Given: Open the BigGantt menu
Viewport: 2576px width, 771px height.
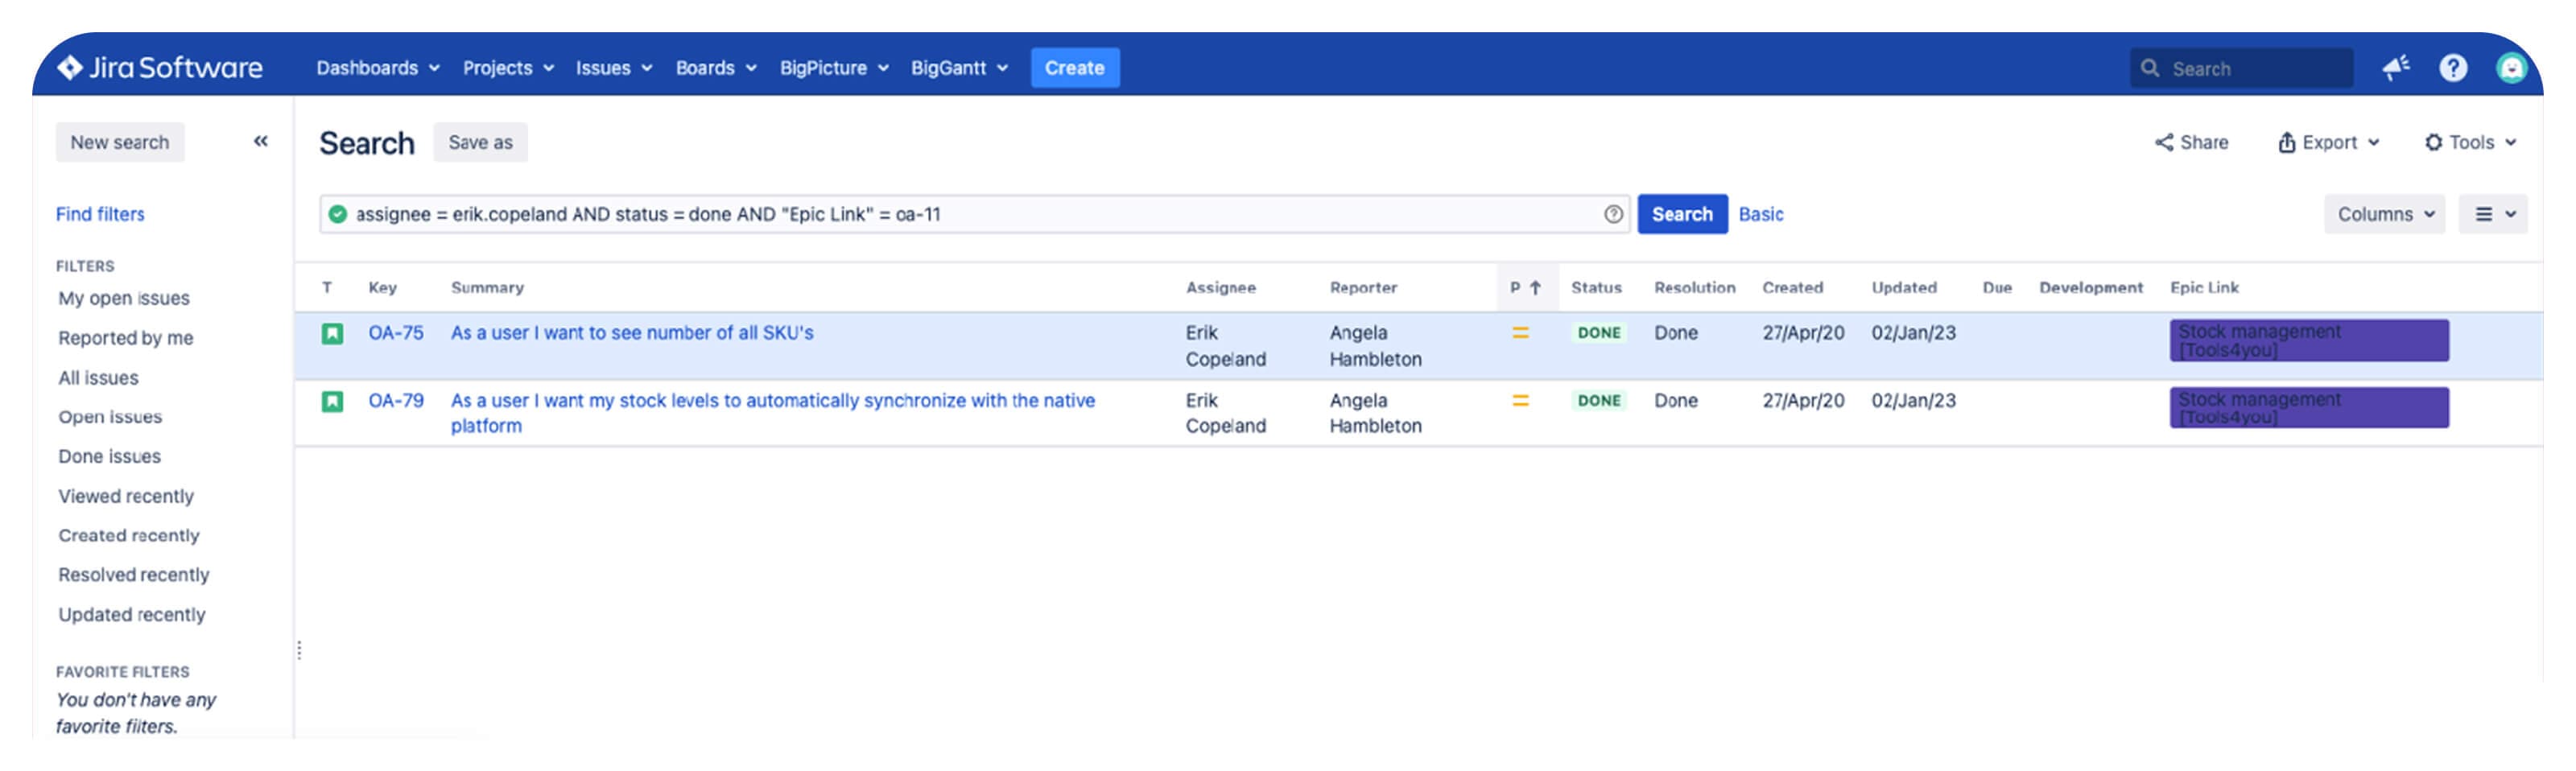Looking at the screenshot, I should [959, 68].
